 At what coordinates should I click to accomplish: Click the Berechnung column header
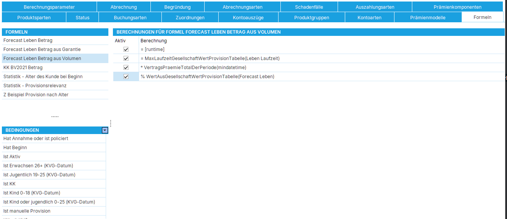pos(153,41)
